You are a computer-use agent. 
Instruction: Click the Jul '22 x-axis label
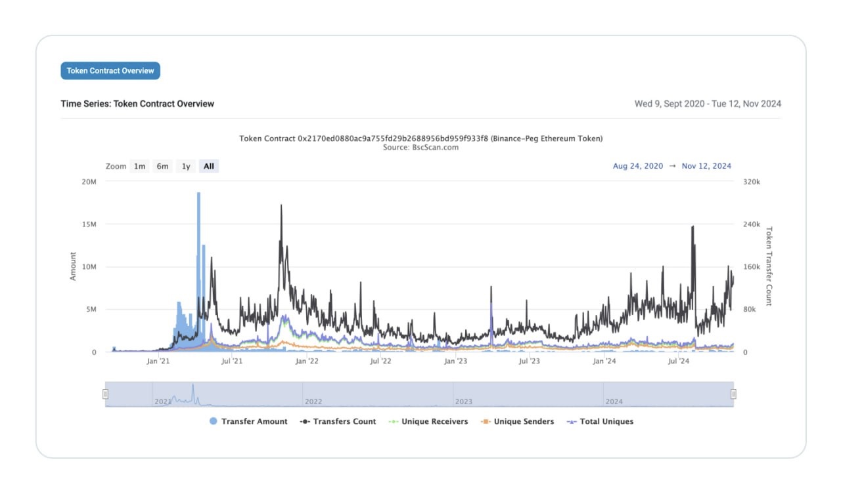(x=380, y=361)
